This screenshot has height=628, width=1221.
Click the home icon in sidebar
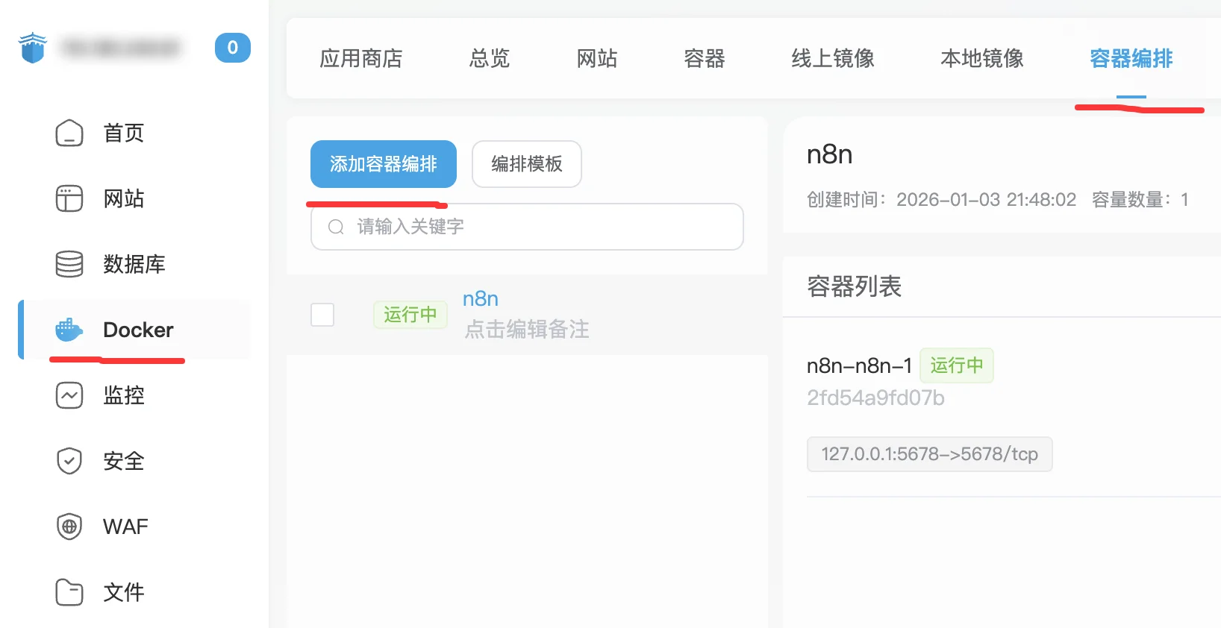click(69, 133)
